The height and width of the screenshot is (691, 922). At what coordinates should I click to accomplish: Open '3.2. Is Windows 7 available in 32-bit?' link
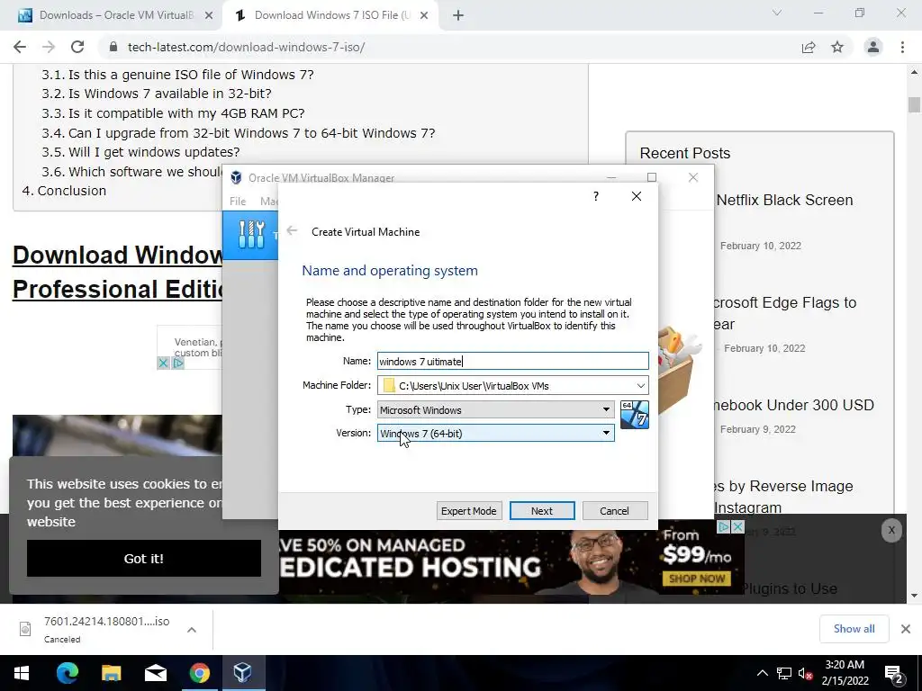pyautogui.click(x=157, y=94)
